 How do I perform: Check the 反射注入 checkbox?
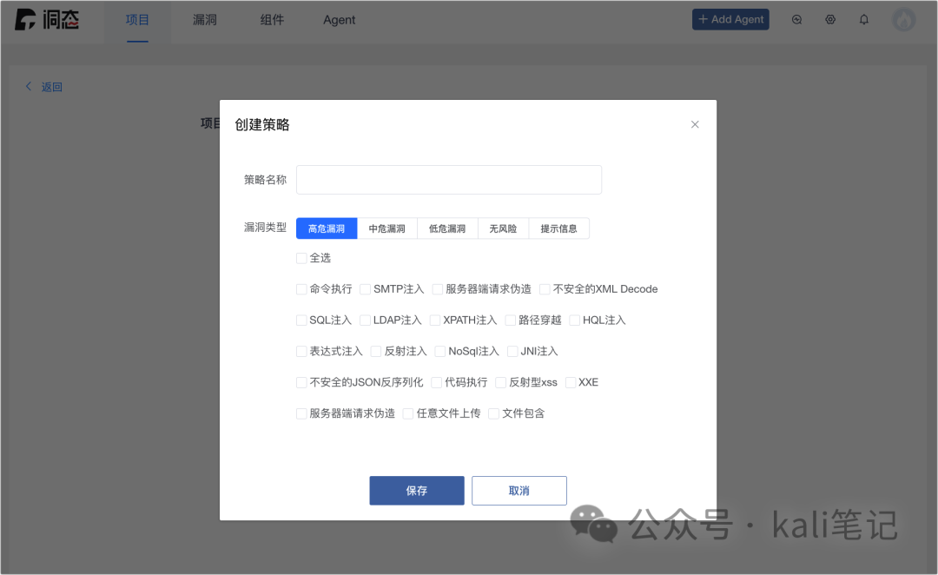pyautogui.click(x=376, y=351)
